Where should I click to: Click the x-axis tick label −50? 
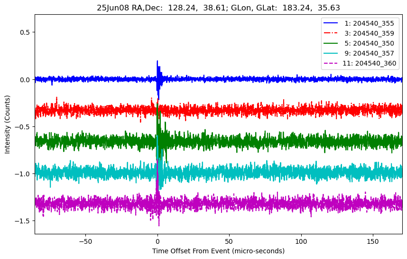point(85,241)
